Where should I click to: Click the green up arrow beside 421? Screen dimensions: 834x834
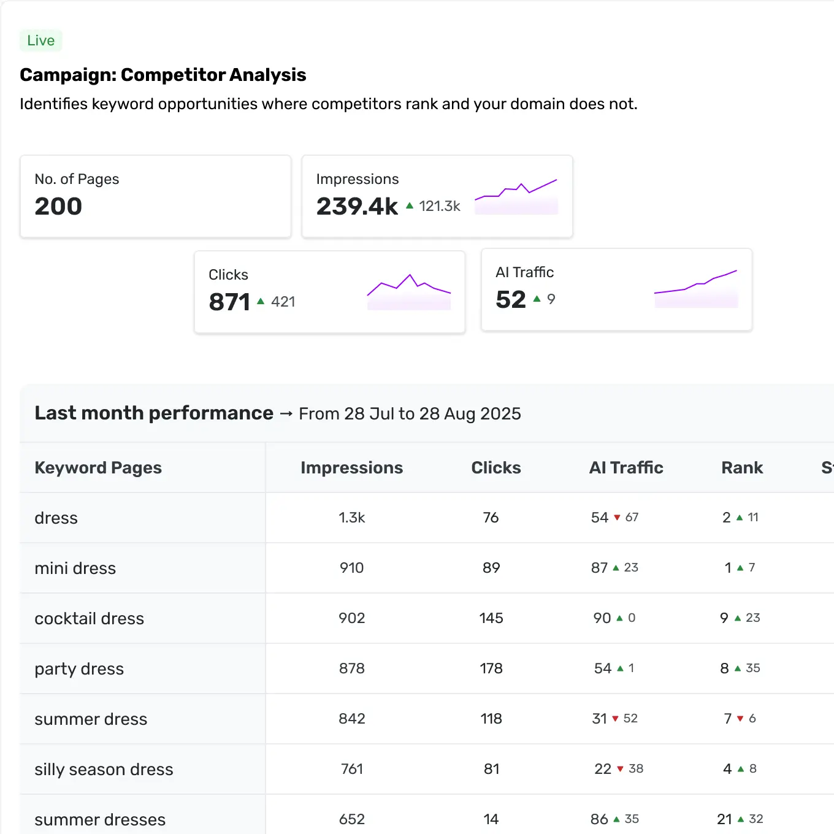[261, 301]
